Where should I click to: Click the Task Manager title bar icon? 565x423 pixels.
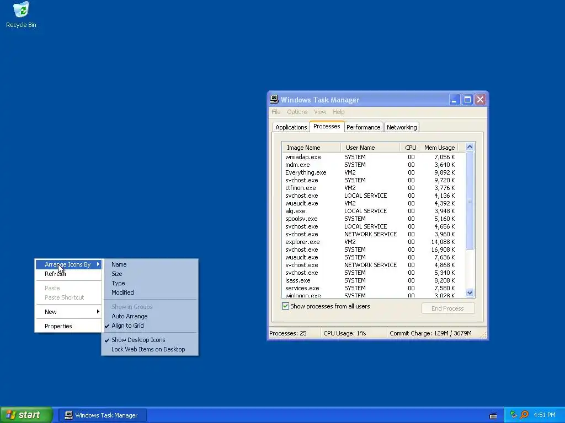274,100
